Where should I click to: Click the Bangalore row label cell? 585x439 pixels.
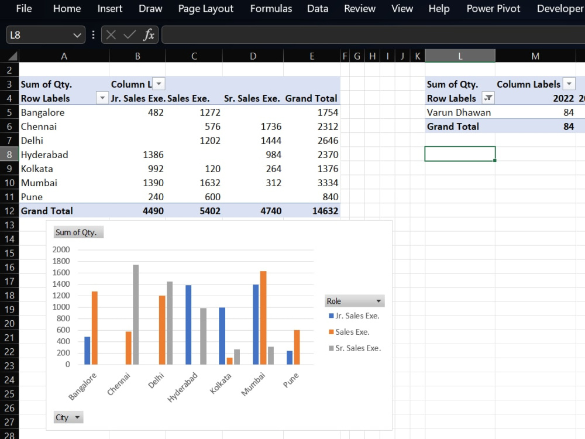click(64, 112)
